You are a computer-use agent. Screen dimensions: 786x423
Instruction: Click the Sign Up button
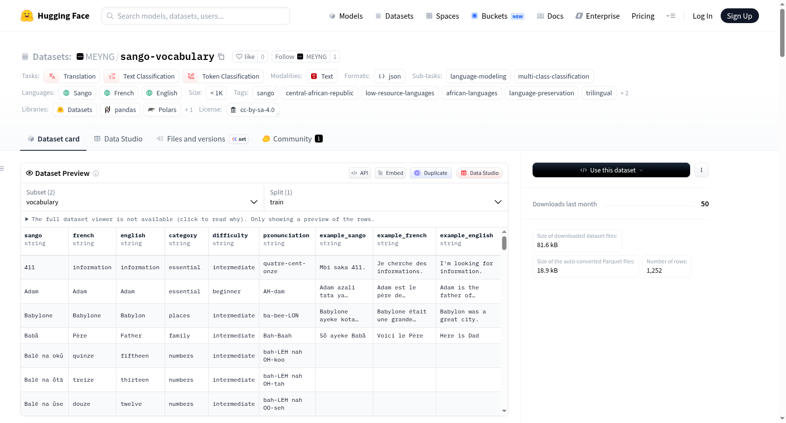[739, 16]
